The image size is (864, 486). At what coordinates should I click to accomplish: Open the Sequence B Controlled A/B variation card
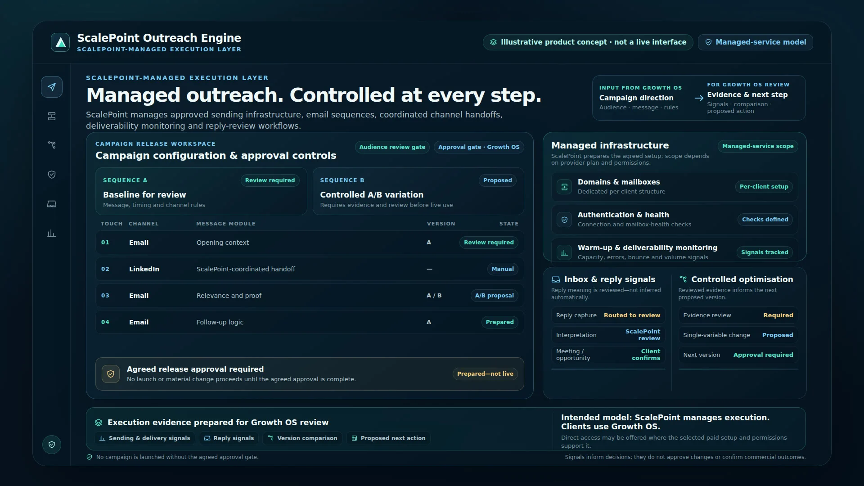point(418,191)
